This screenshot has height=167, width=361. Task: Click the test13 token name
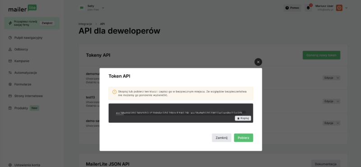tap(91, 97)
